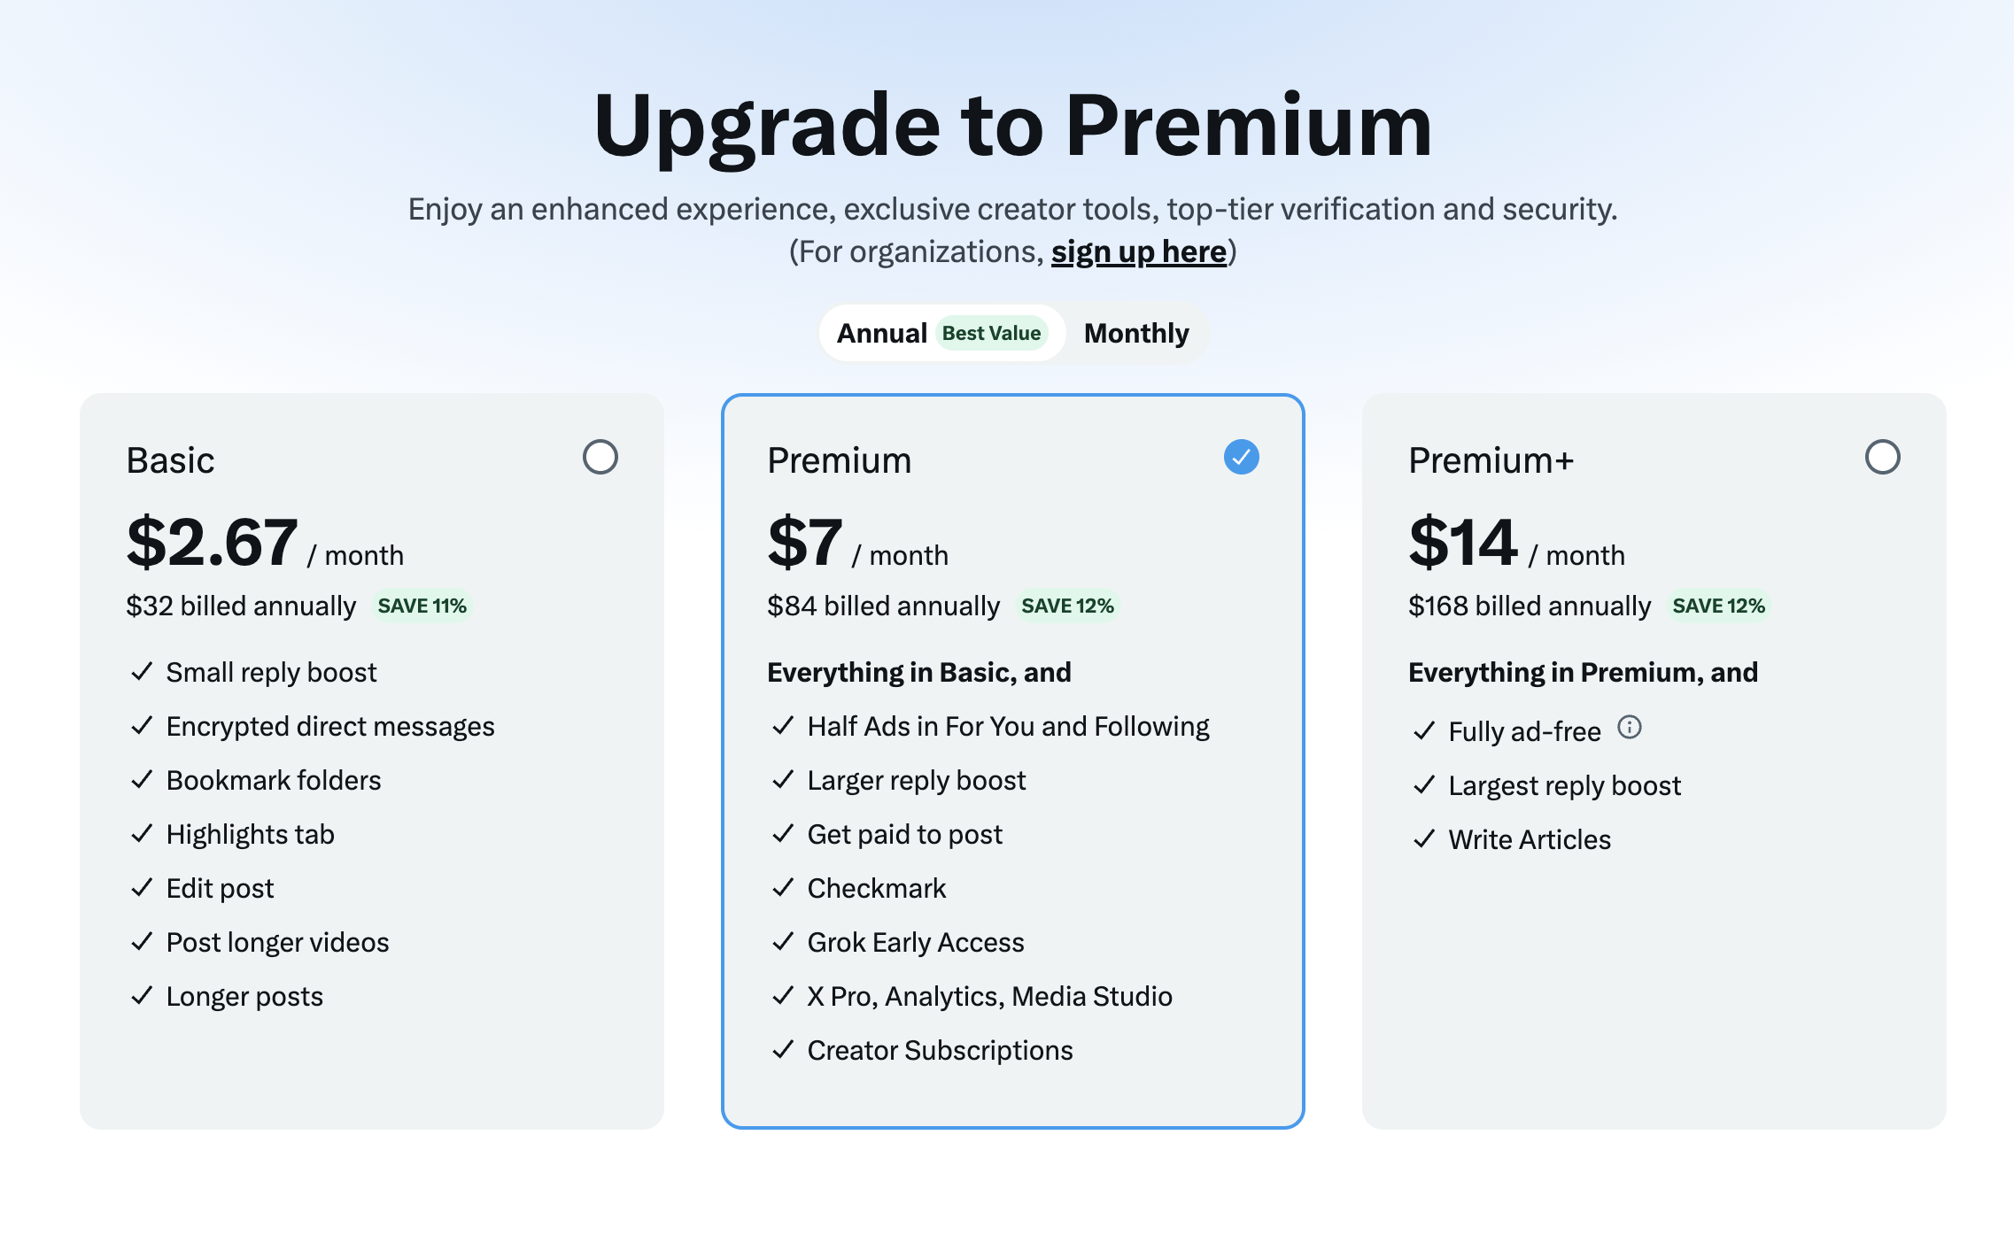
Task: Click the SAVE 12% badge on Premium+
Action: 1718,606
